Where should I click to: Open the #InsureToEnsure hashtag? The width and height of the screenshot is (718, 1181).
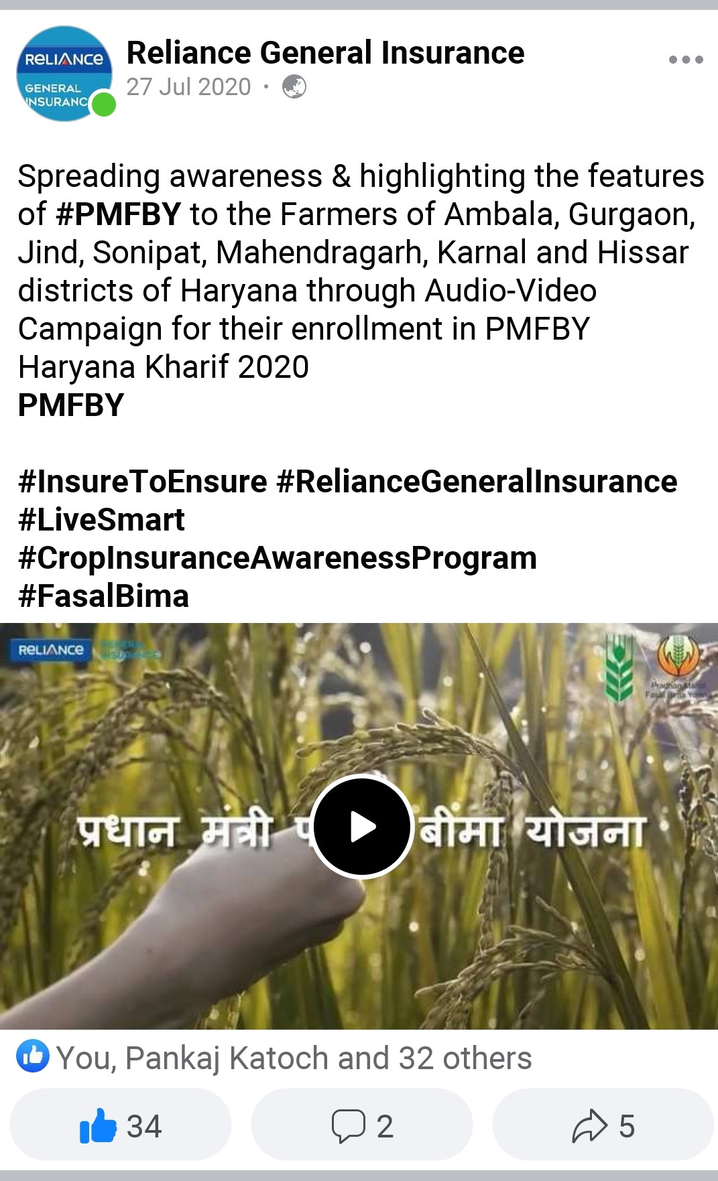[x=143, y=482]
